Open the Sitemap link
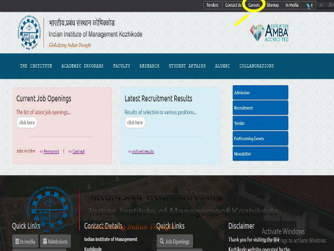Viewport: 334px width, 251px height. tap(272, 5)
